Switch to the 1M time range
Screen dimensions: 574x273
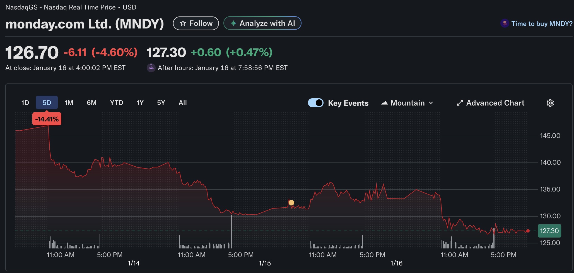[69, 103]
